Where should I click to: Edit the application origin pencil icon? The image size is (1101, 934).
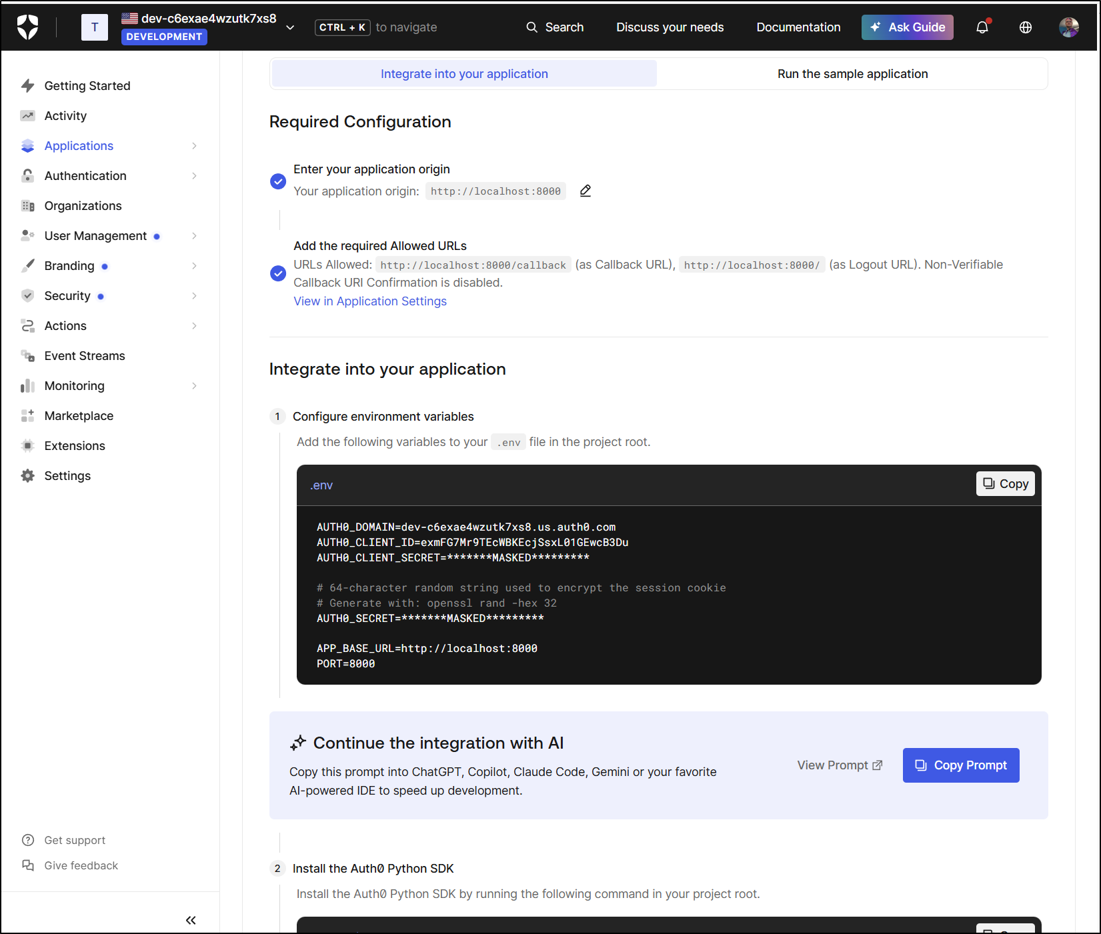coord(586,191)
